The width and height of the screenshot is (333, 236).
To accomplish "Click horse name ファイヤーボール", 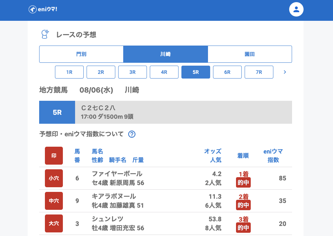I will [x=117, y=174].
